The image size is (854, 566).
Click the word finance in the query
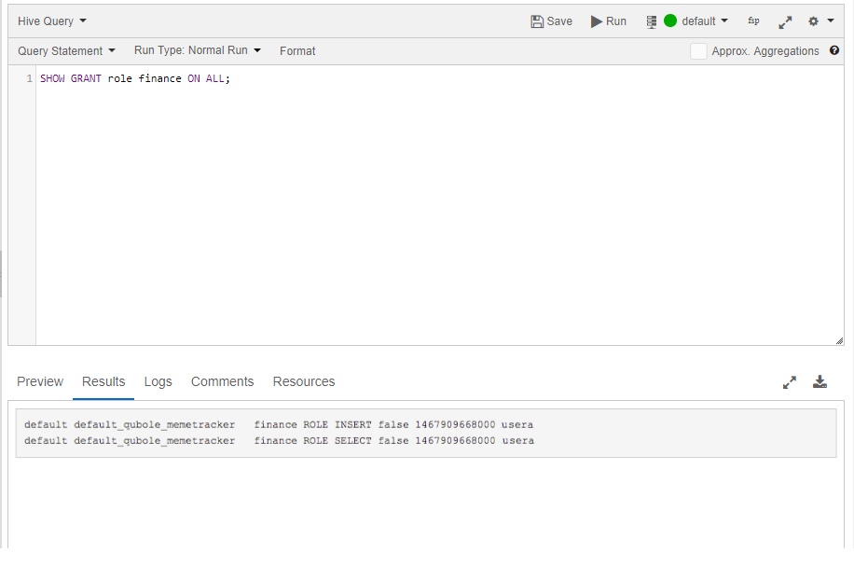[159, 78]
